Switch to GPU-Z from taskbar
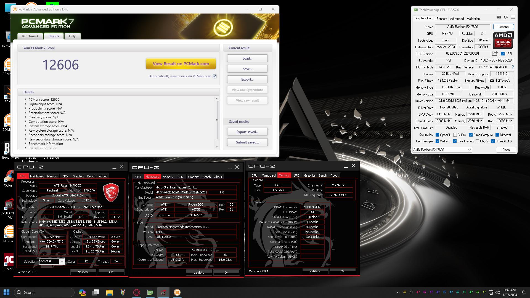530x298 pixels. tap(150, 292)
